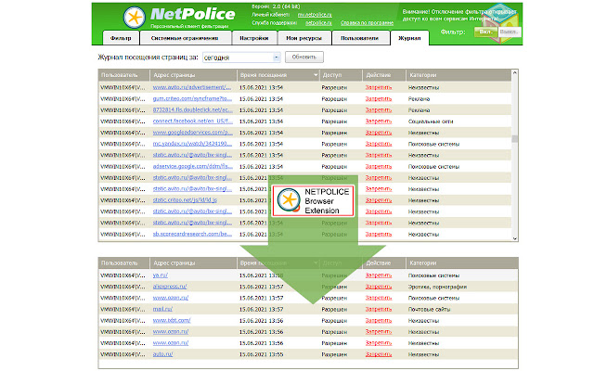
Task: Open the sb.scorecardresearch.com link
Action: coord(192,234)
